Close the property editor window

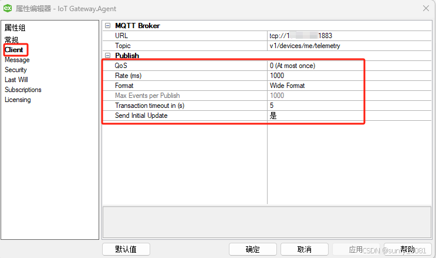click(x=425, y=8)
